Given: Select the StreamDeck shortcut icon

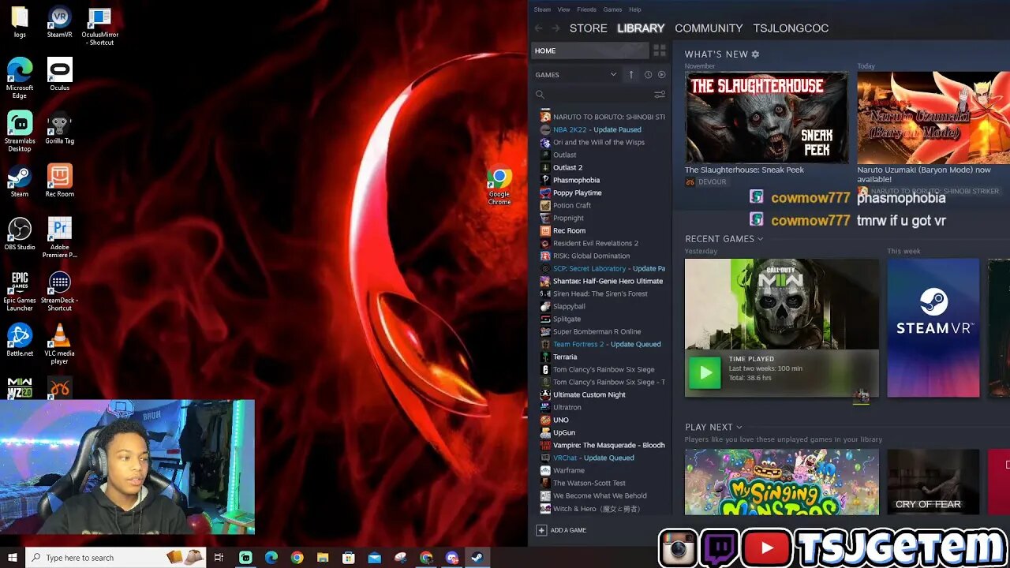Looking at the screenshot, I should tap(59, 291).
